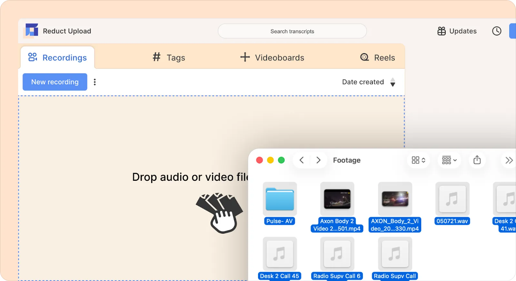Select Axon Body 2 Video thumbnail
The image size is (516, 281).
[x=337, y=199]
